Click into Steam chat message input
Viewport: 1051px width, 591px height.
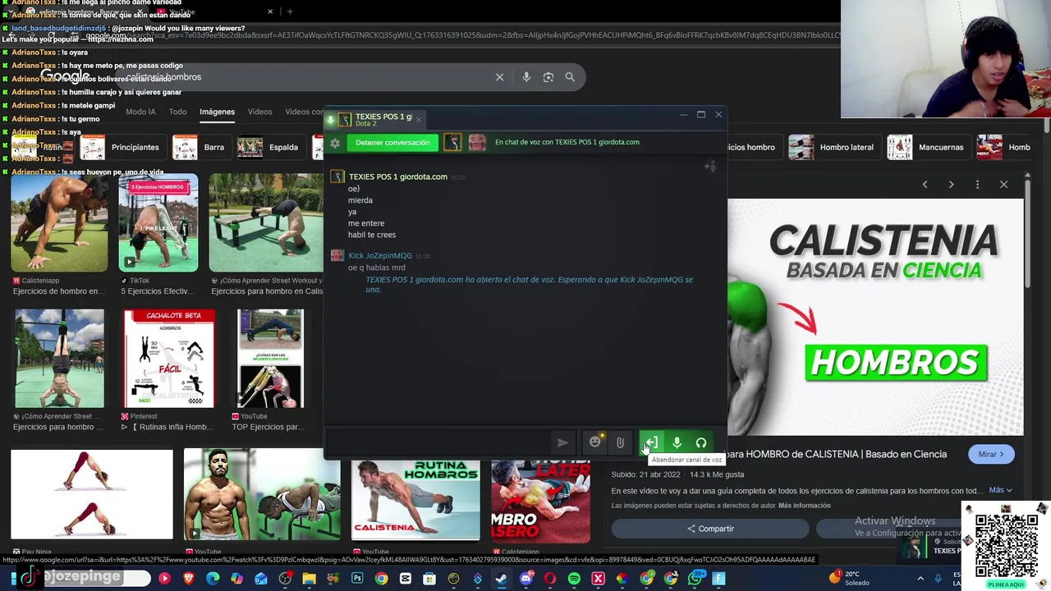[x=437, y=442]
